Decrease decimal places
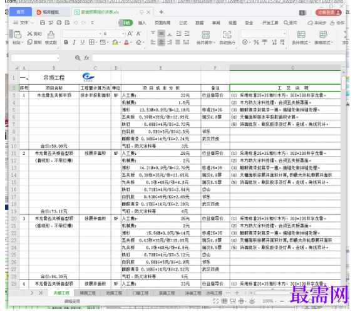Screen dimensions: 360x314 [x=282, y=42]
